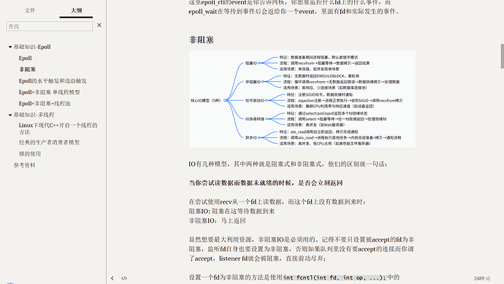Go to Epoll的水平触发和边沿触发 heading
Screen dimensions: 504x284
(x=53, y=81)
